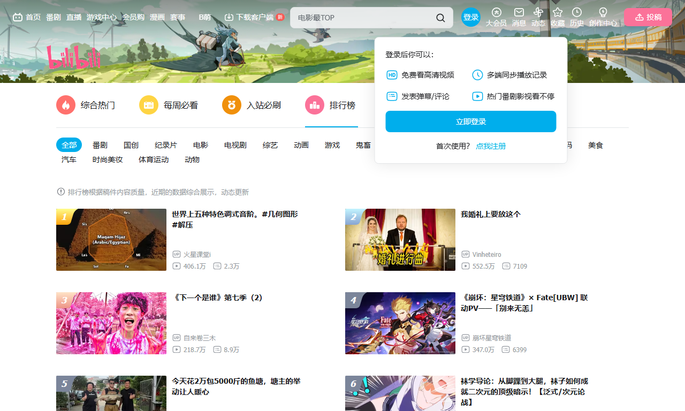Focus the 电影最TOP search field
Screen dimensions: 685x411
(x=364, y=18)
